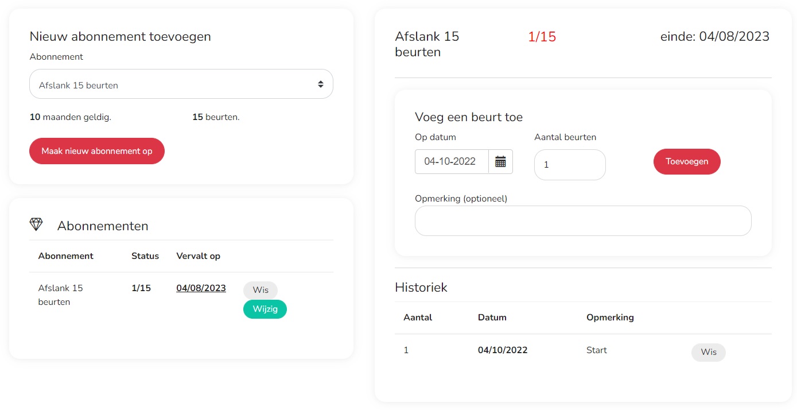
Task: Click the green Wijzig button
Action: tap(265, 309)
